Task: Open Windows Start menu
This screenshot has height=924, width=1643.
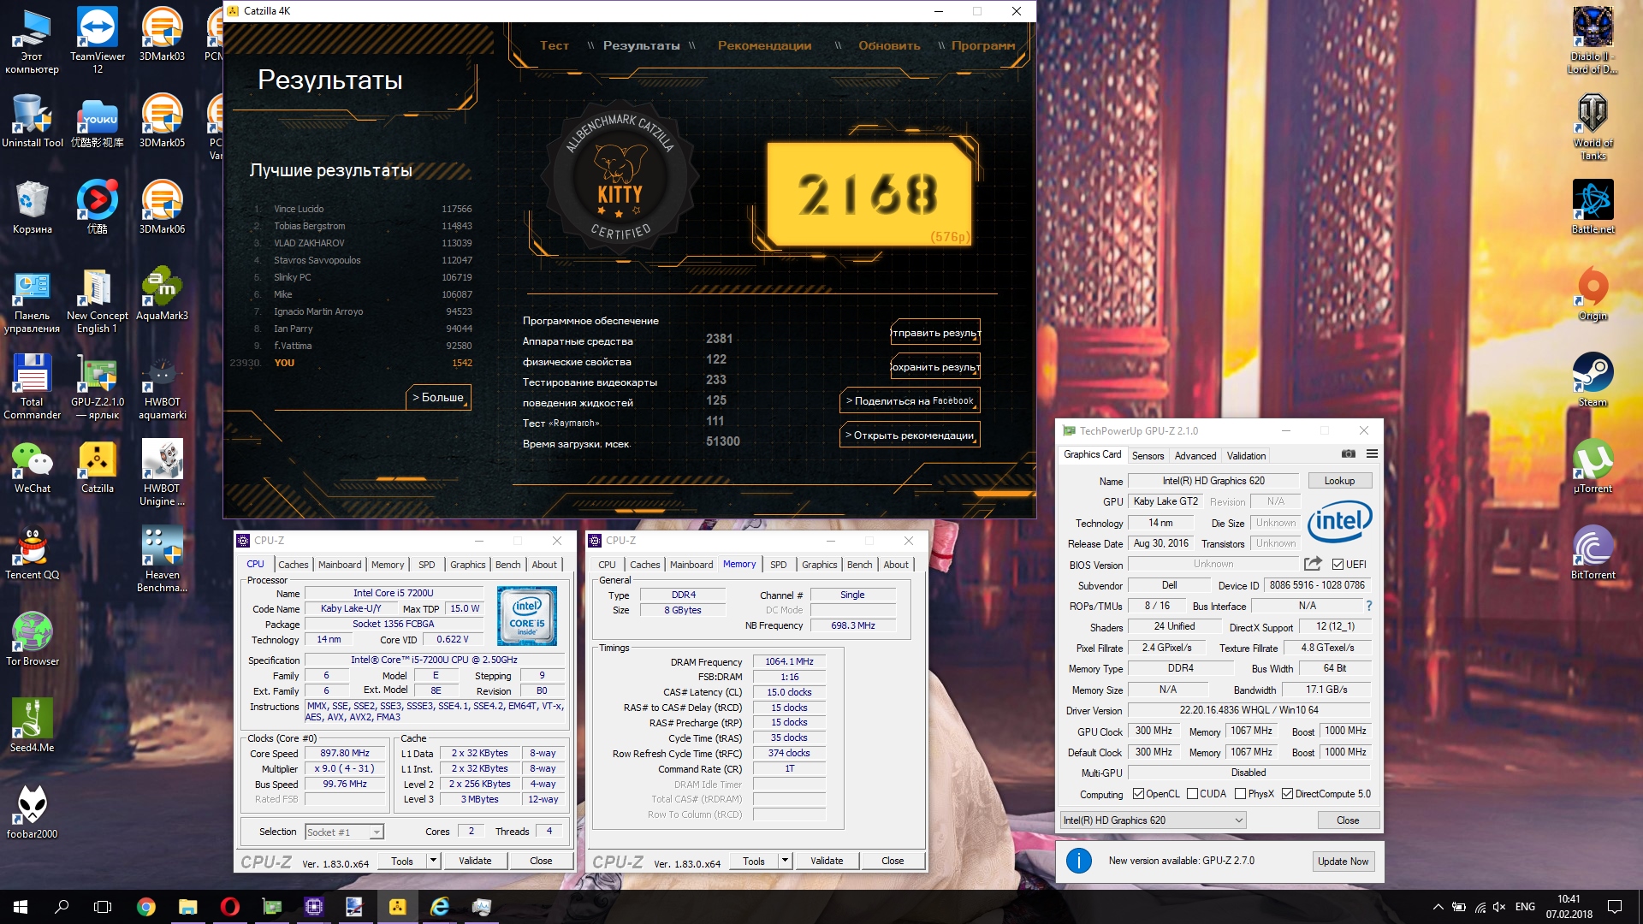Action: coord(21,907)
